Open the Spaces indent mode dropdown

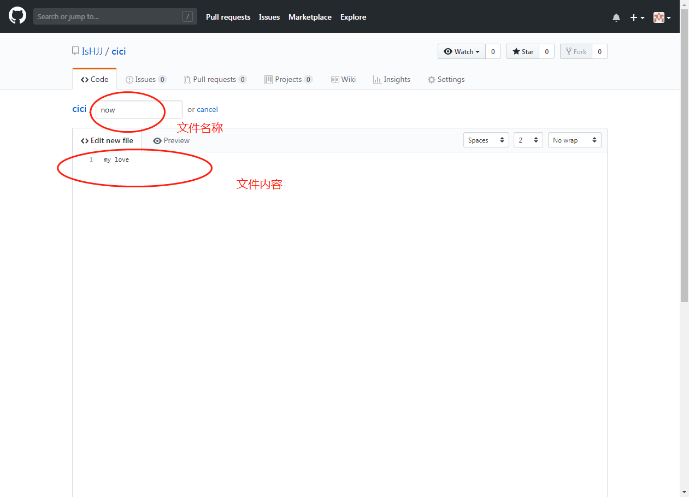point(486,140)
